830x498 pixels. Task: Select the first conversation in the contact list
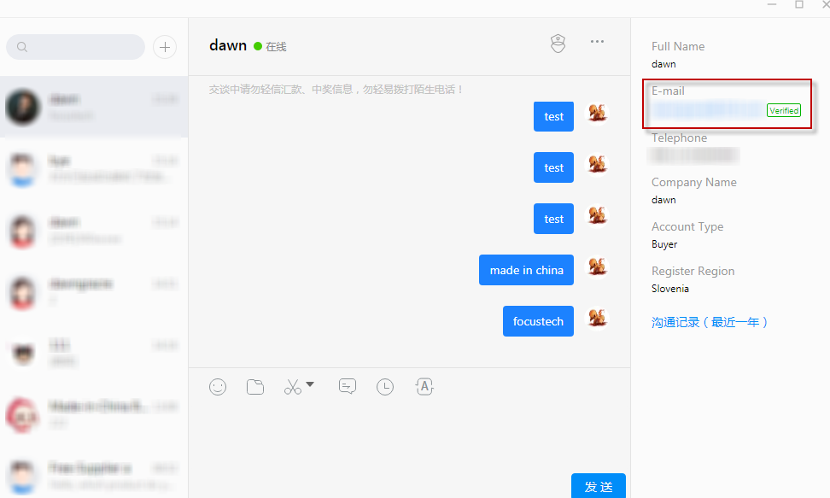(94, 107)
